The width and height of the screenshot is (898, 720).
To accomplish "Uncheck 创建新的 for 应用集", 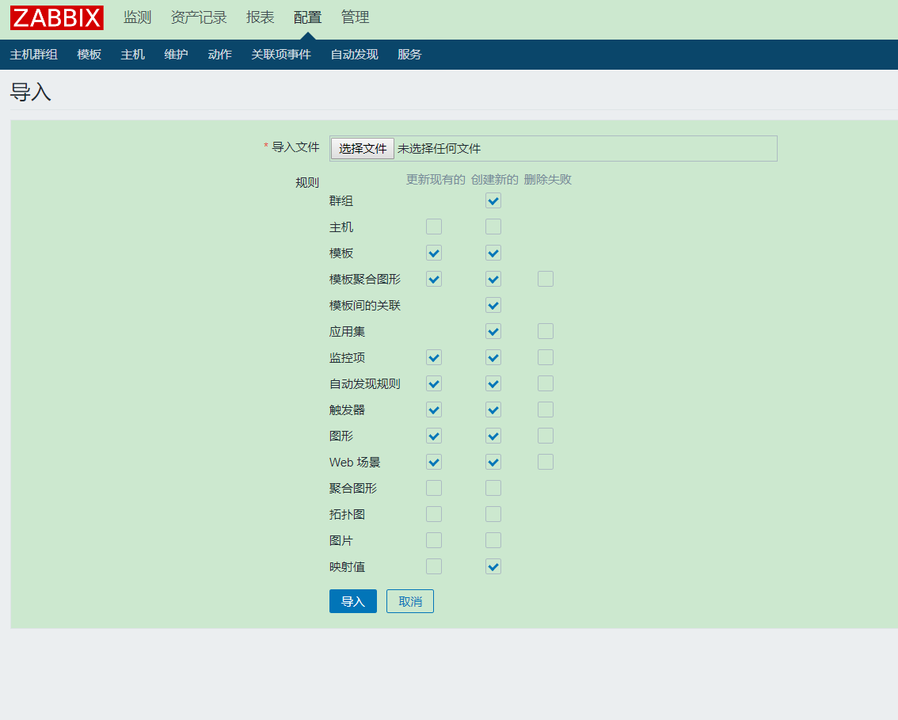I will (x=493, y=332).
